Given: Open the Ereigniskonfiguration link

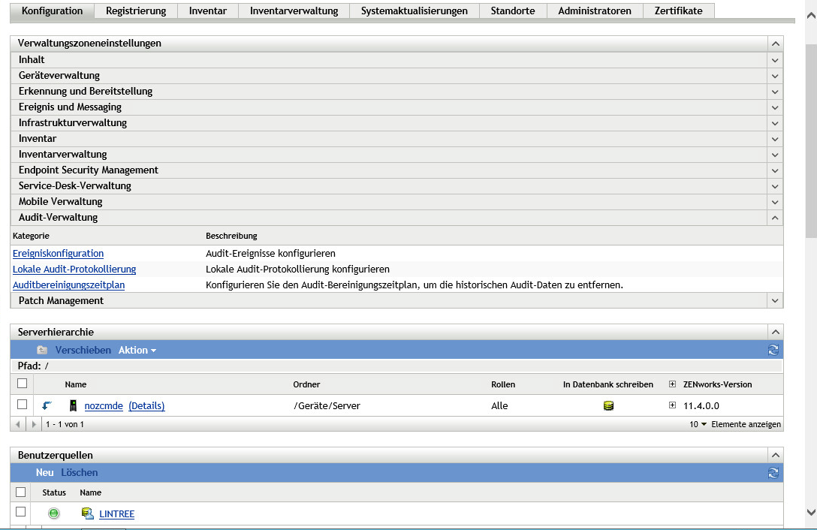Looking at the screenshot, I should [58, 253].
